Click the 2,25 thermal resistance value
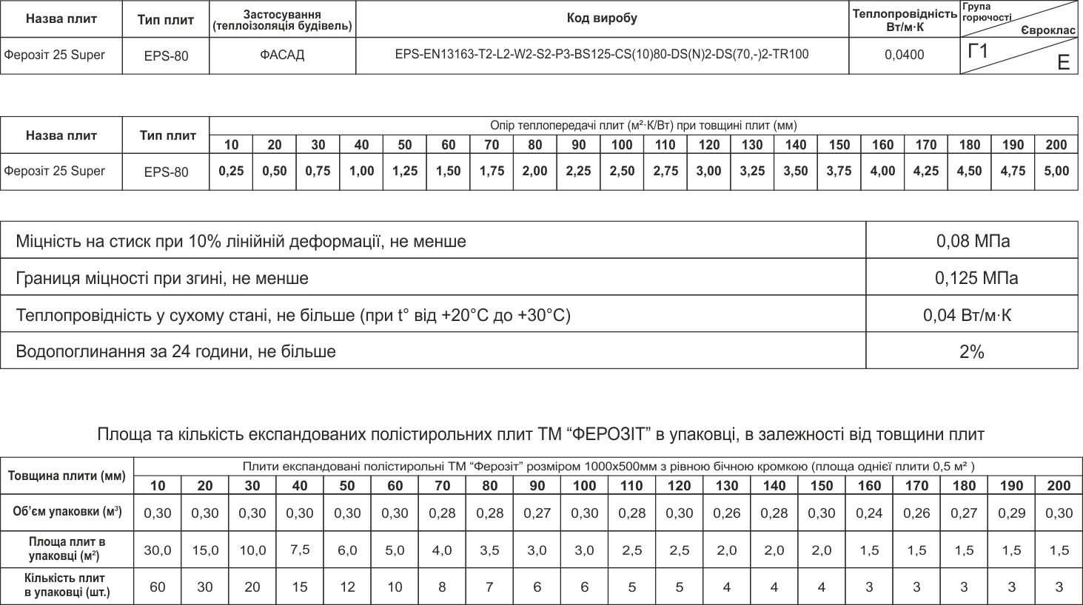The height and width of the screenshot is (605, 1083). (579, 172)
